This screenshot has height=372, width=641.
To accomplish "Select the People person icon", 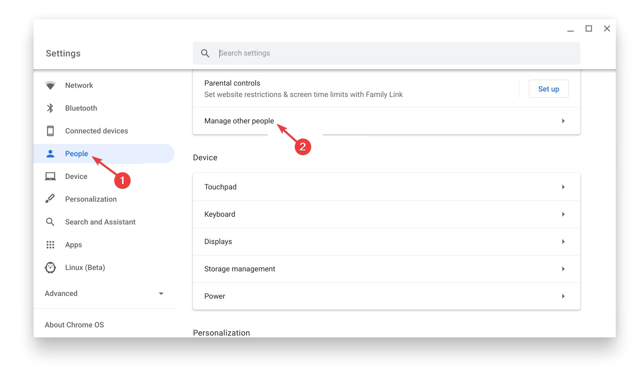I will [50, 153].
